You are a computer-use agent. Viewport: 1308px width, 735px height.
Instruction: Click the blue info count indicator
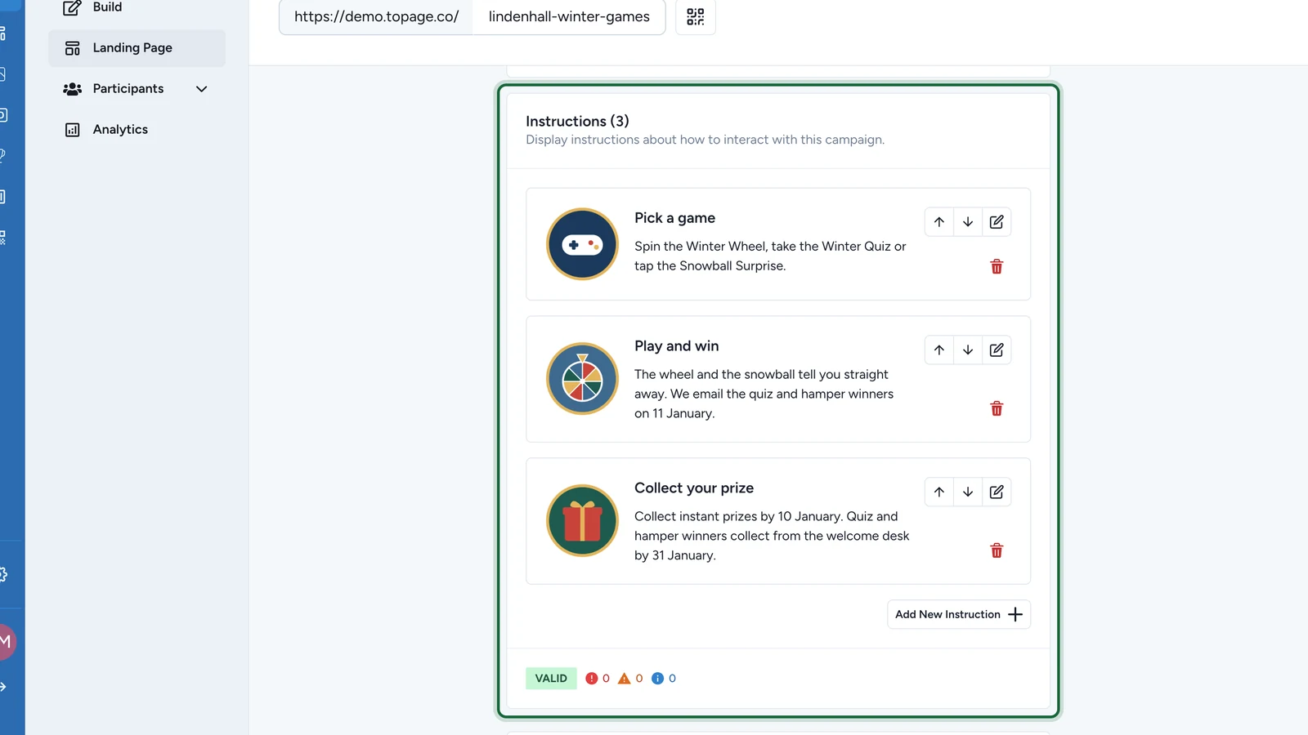tap(664, 679)
